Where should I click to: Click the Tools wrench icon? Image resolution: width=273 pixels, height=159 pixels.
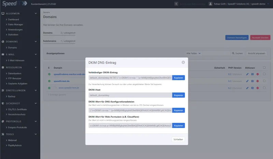(x=3, y=134)
